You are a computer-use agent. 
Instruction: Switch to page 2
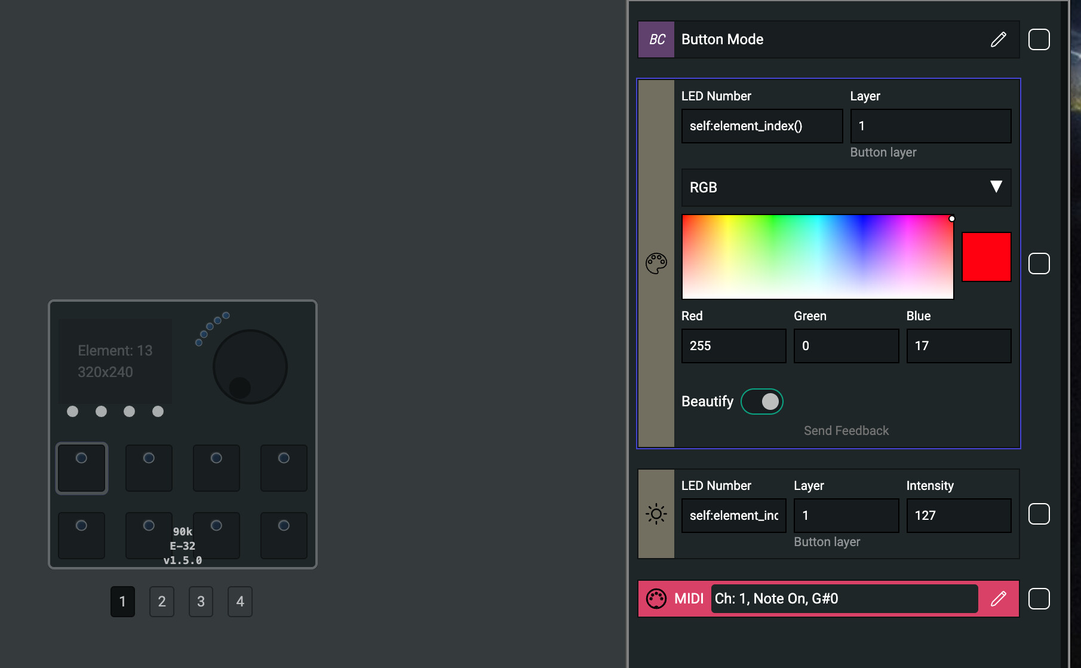pos(161,602)
